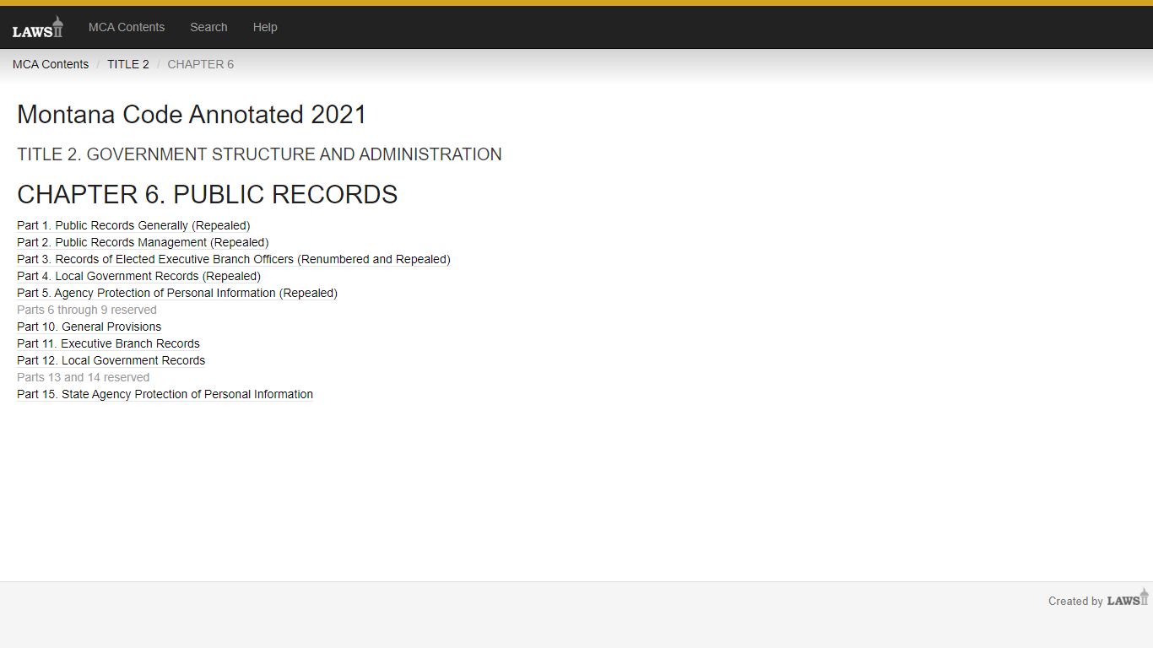Click the 'Created by' footer text
Screen dimensions: 1153x648
1075,602
